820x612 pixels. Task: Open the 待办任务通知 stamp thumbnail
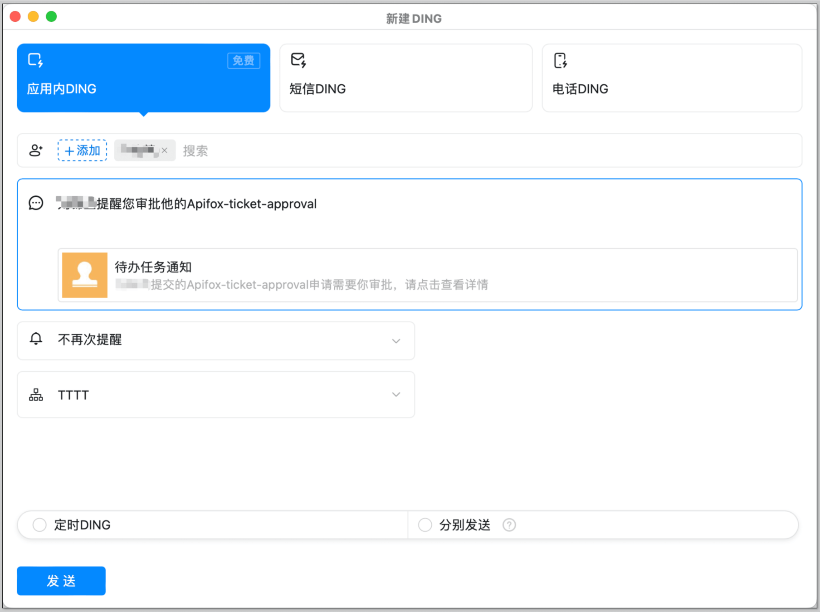[x=85, y=275]
